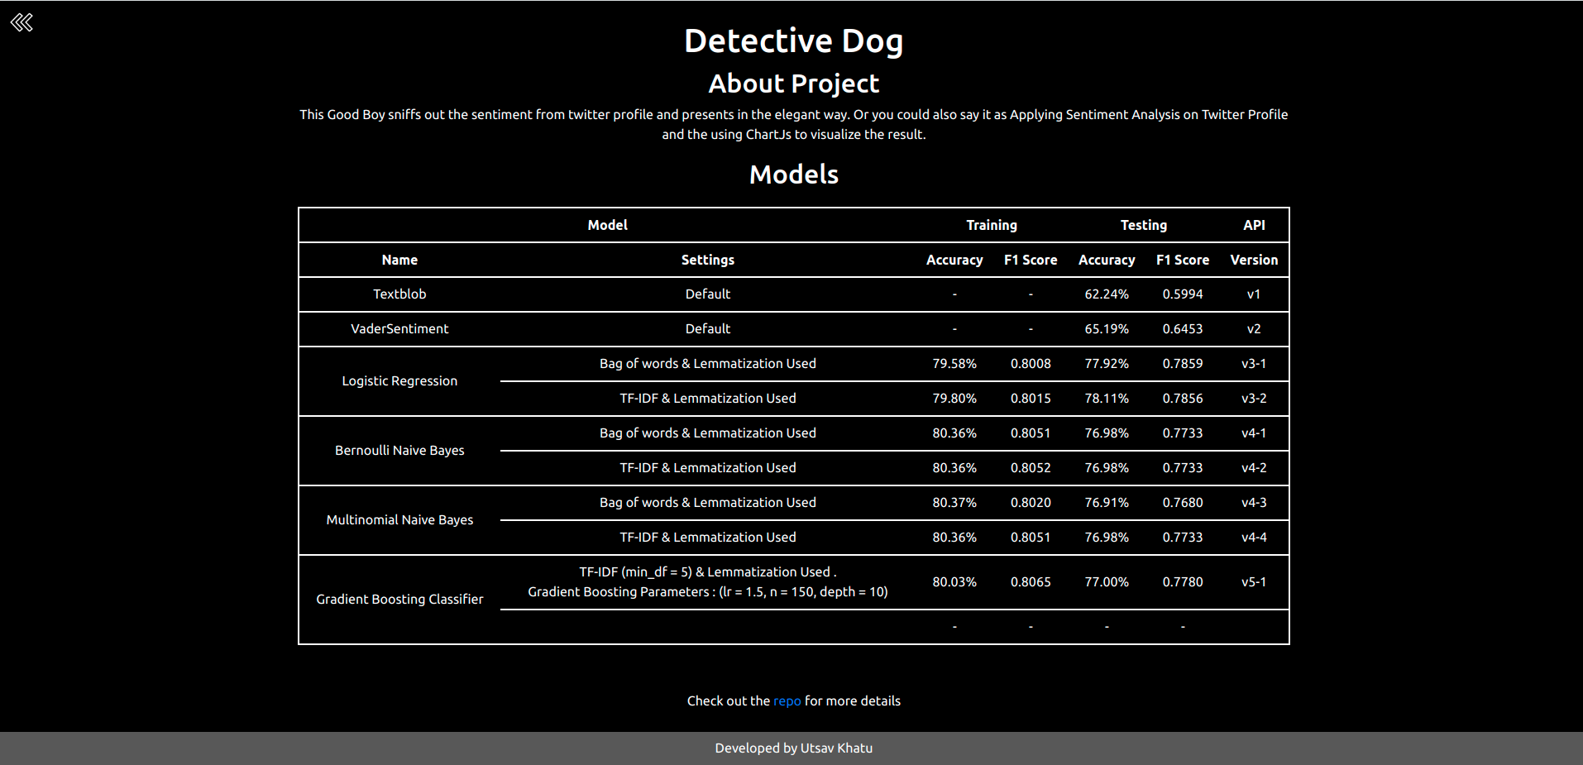
Task: Click Textblob's Default settings cell
Action: [x=707, y=294]
